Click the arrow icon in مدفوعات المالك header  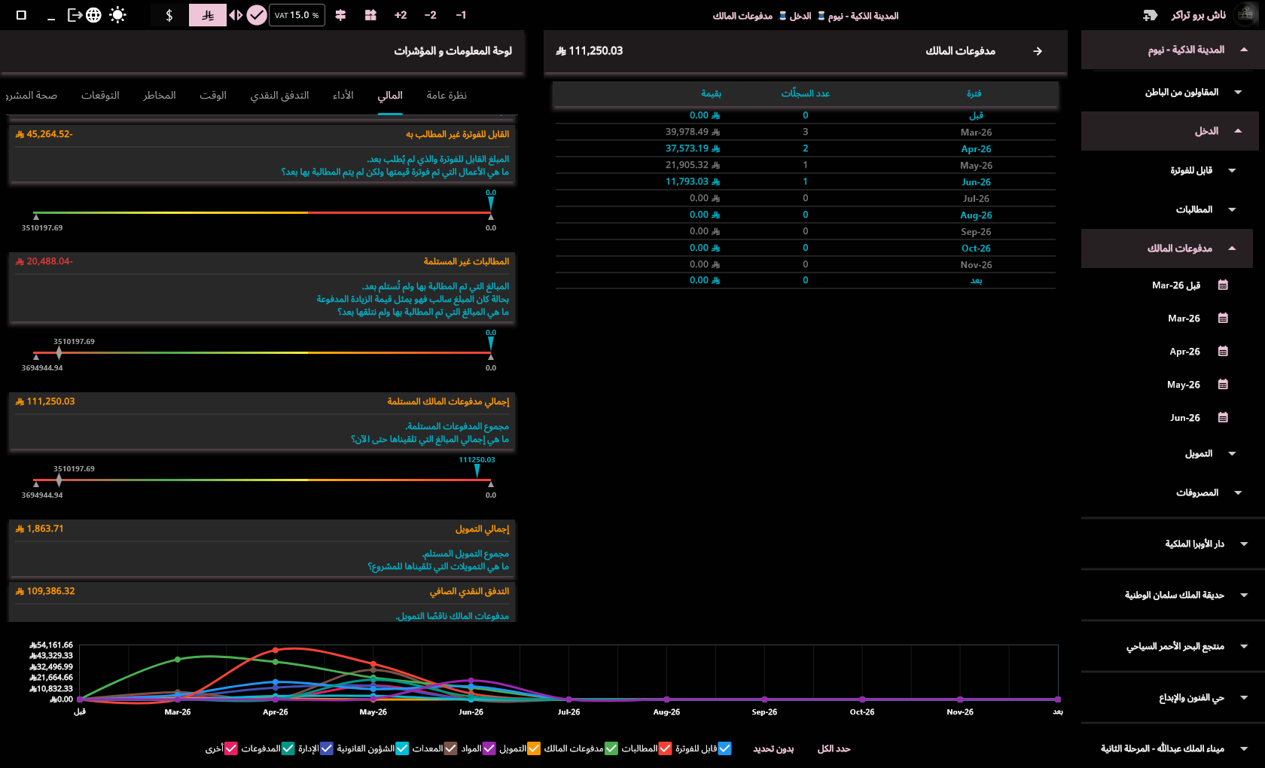tap(1038, 51)
